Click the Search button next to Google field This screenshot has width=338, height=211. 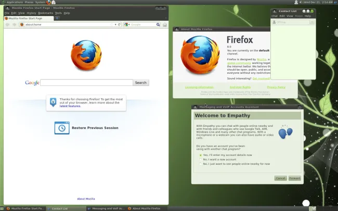tap(141, 83)
